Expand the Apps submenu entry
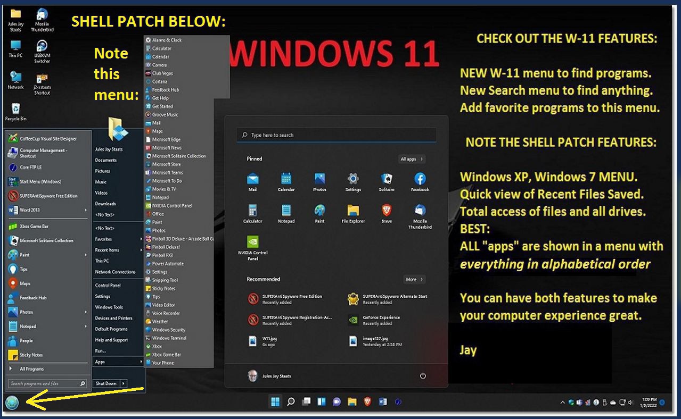 tap(118, 362)
